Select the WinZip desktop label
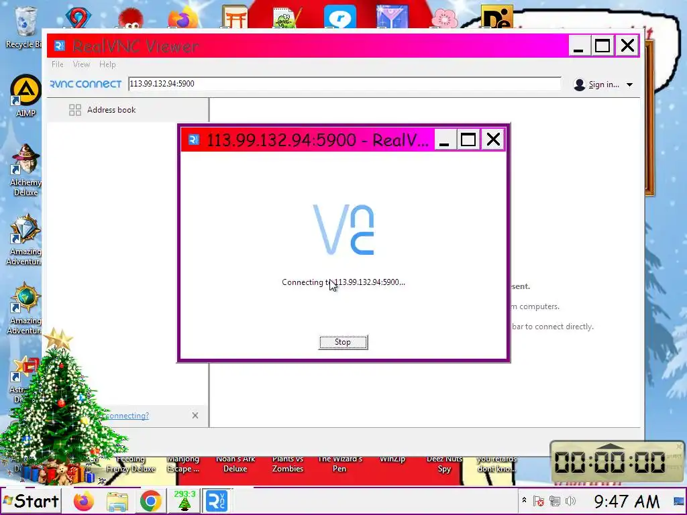 tap(392, 459)
